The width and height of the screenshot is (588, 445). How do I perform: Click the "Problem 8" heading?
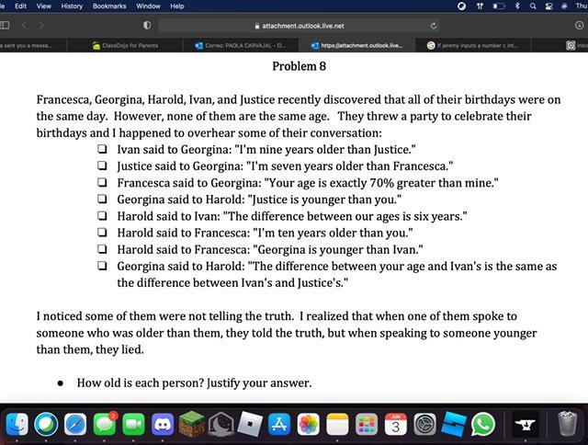point(299,66)
